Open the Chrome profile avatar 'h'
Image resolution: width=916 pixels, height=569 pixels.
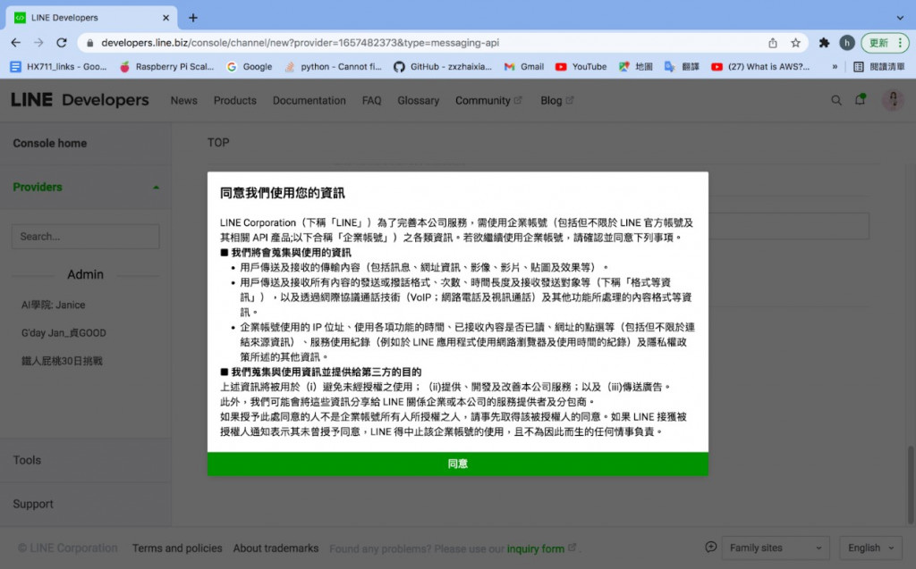[x=846, y=43]
